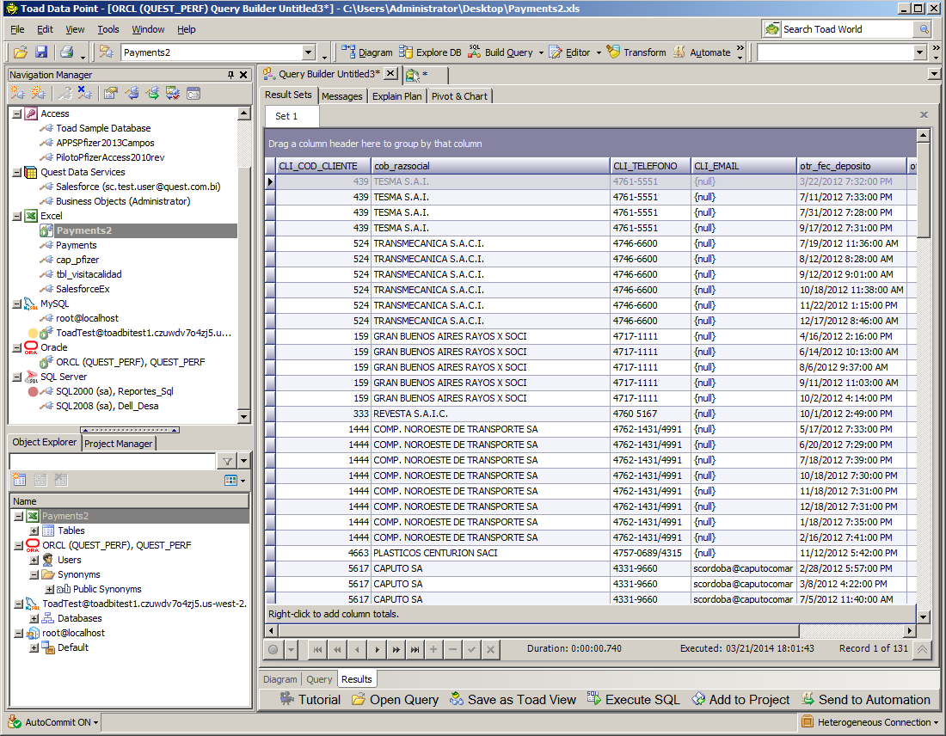Click Open Query button

[396, 700]
